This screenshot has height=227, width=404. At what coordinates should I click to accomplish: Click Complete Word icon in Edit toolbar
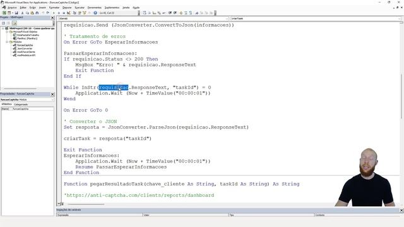pos(164,13)
